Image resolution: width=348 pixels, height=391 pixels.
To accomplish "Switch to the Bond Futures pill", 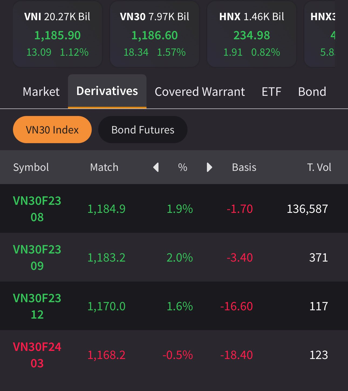I will click(143, 130).
